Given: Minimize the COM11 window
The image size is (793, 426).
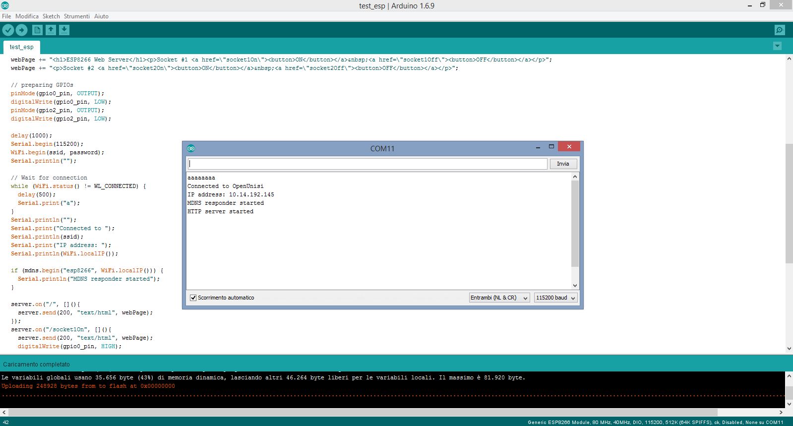Looking at the screenshot, I should [538, 147].
